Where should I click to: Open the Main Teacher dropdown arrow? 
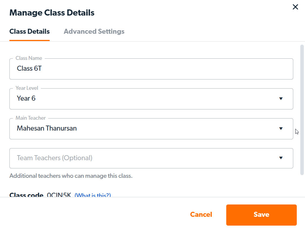[281, 128]
